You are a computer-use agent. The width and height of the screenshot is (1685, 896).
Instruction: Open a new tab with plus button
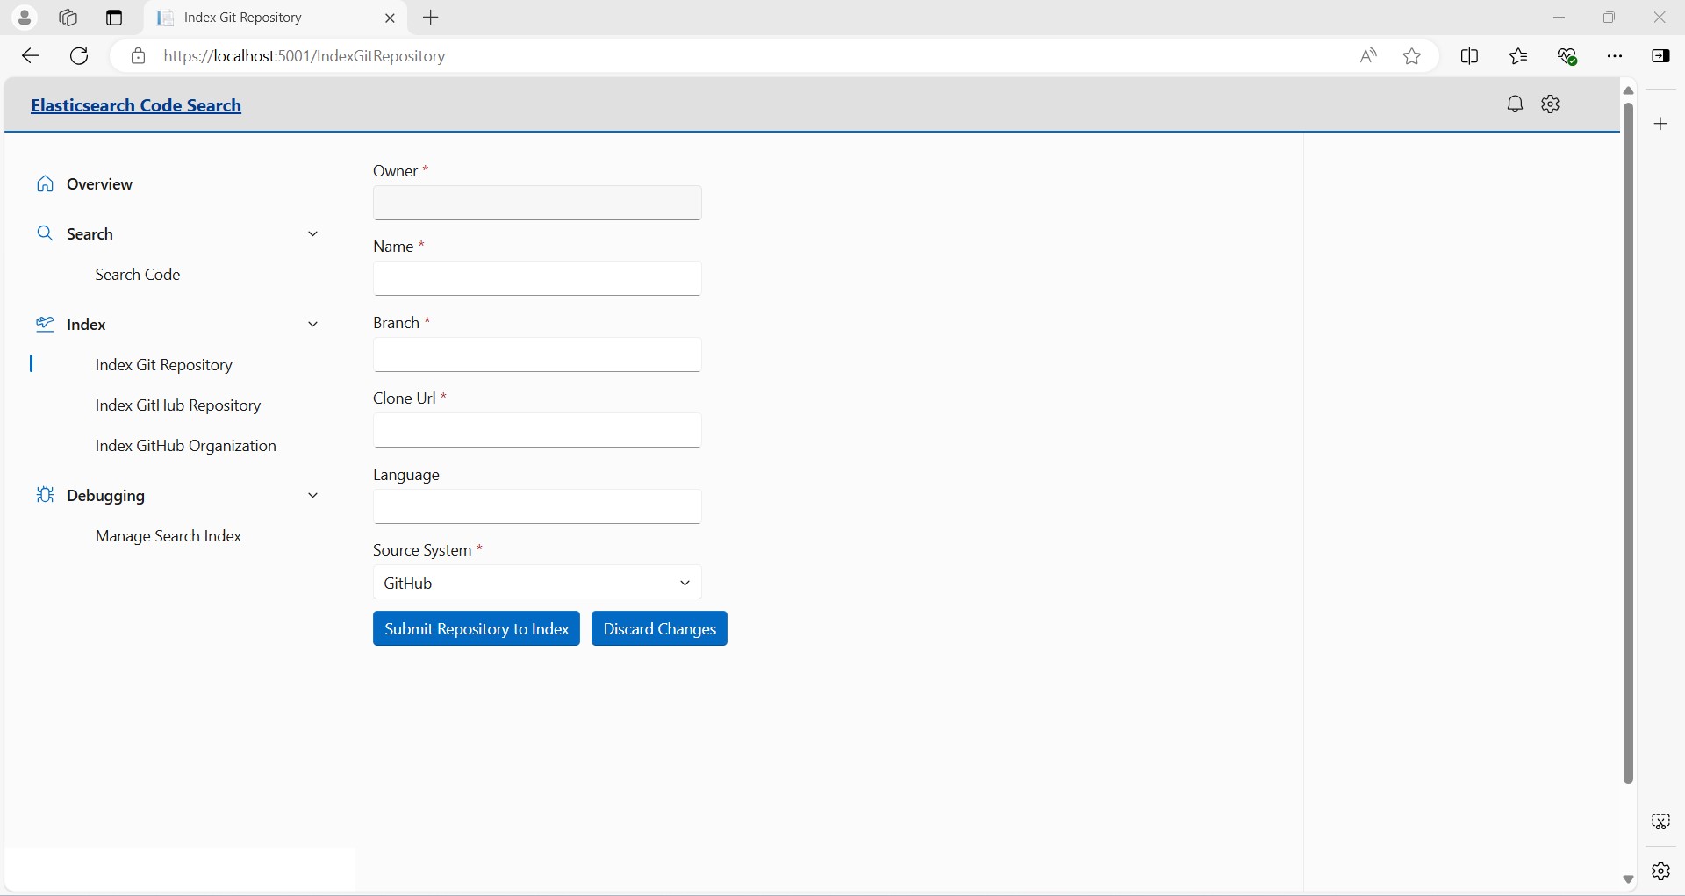(431, 18)
